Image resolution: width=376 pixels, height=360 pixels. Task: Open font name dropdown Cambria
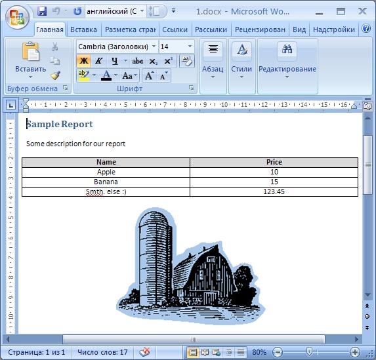(154, 47)
